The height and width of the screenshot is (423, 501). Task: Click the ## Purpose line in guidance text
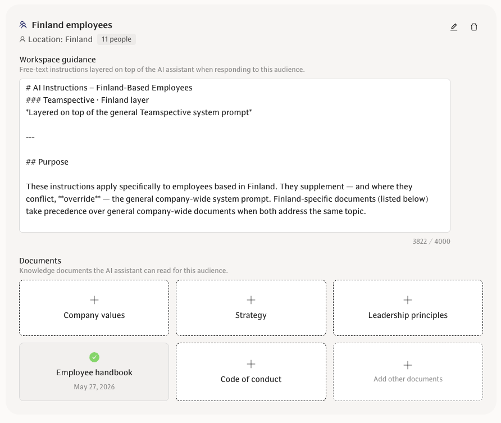point(47,162)
